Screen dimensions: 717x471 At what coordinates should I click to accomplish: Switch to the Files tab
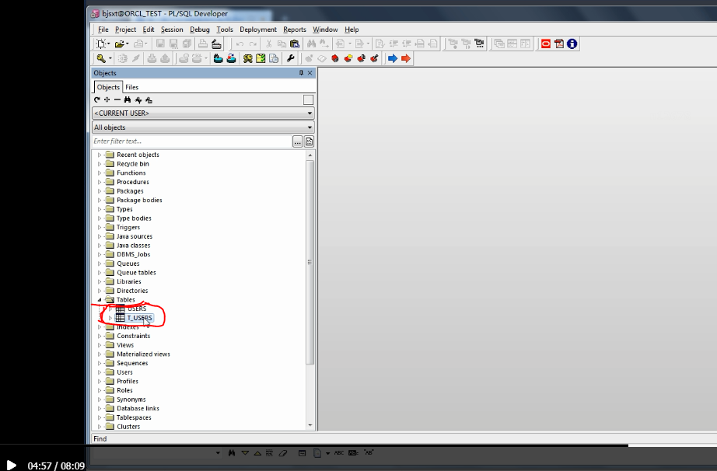tap(131, 87)
